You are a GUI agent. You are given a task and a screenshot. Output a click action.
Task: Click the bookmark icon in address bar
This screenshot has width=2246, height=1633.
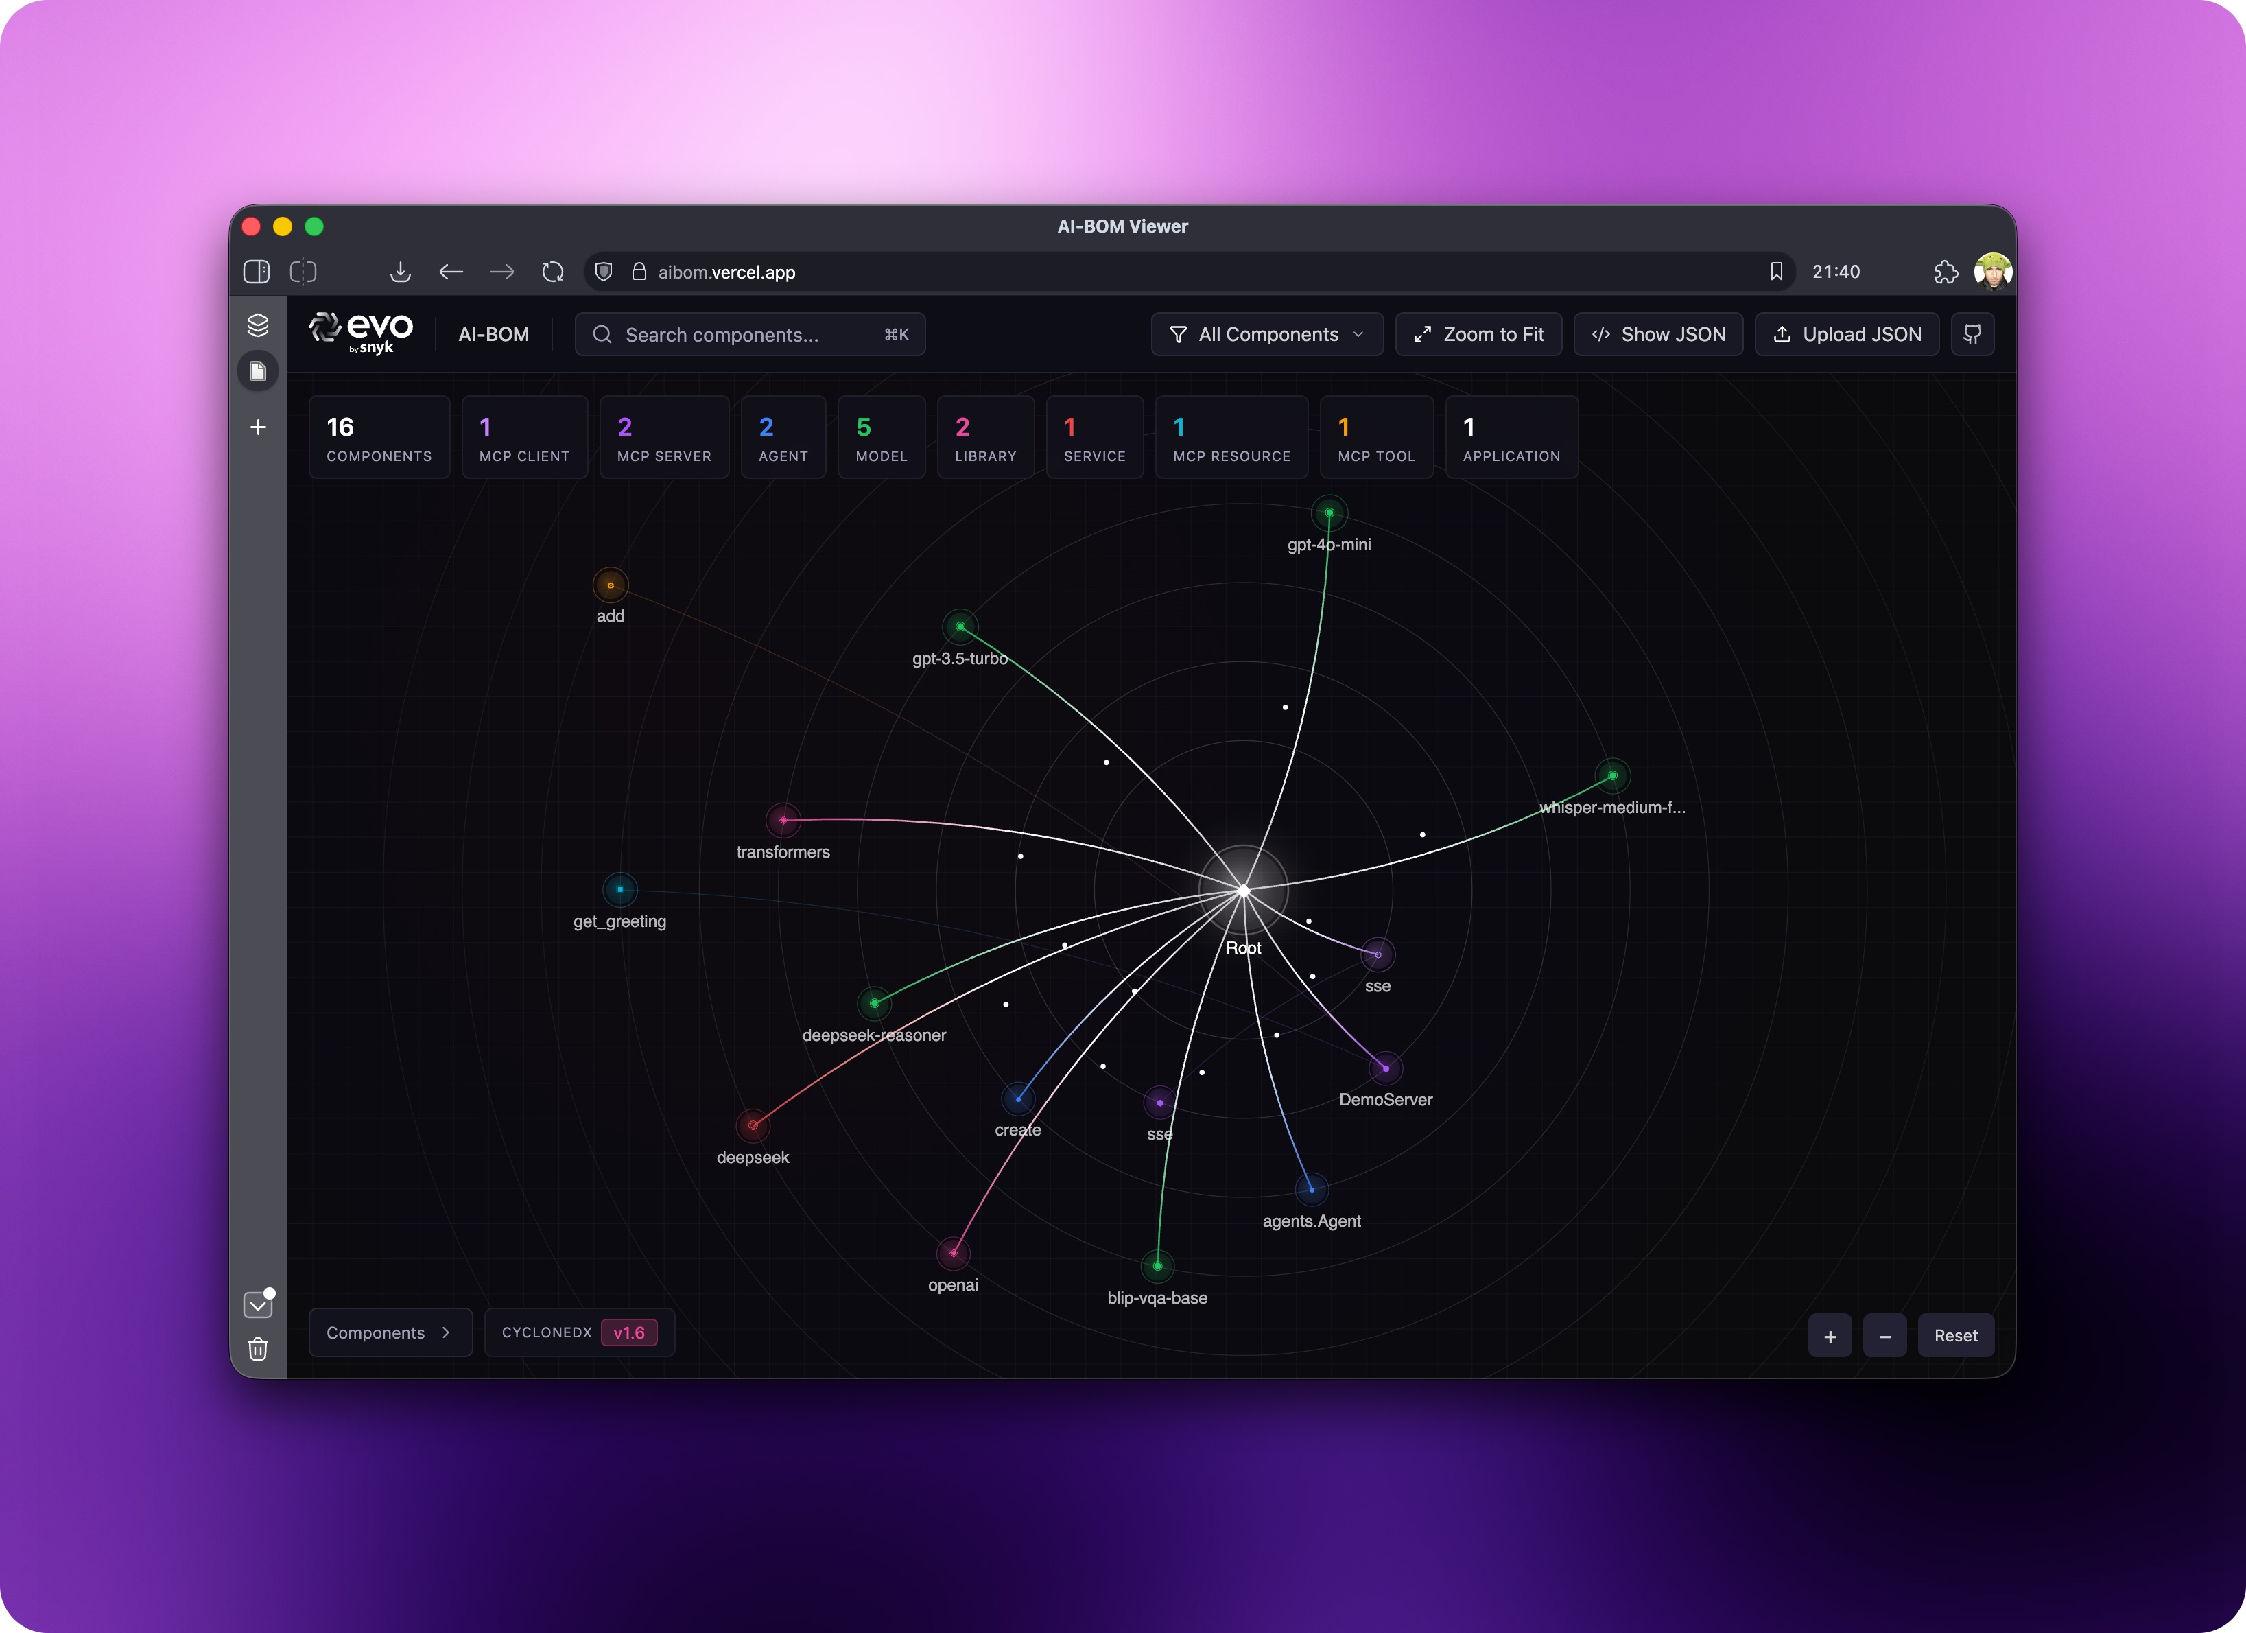coord(1775,271)
